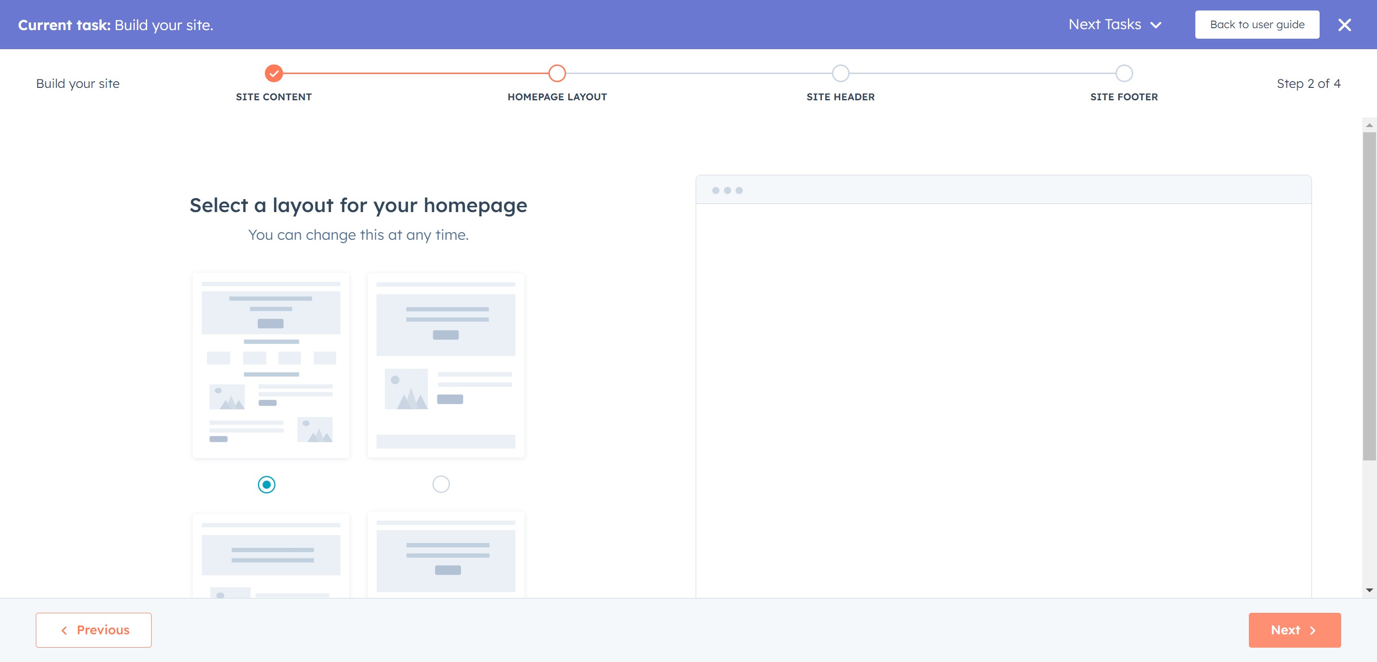Select the second layout radio button
Viewport: 1377px width, 662px height.
coord(440,484)
